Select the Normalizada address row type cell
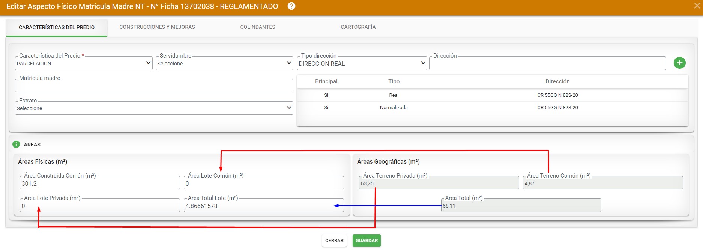The width and height of the screenshot is (703, 250). click(x=394, y=108)
